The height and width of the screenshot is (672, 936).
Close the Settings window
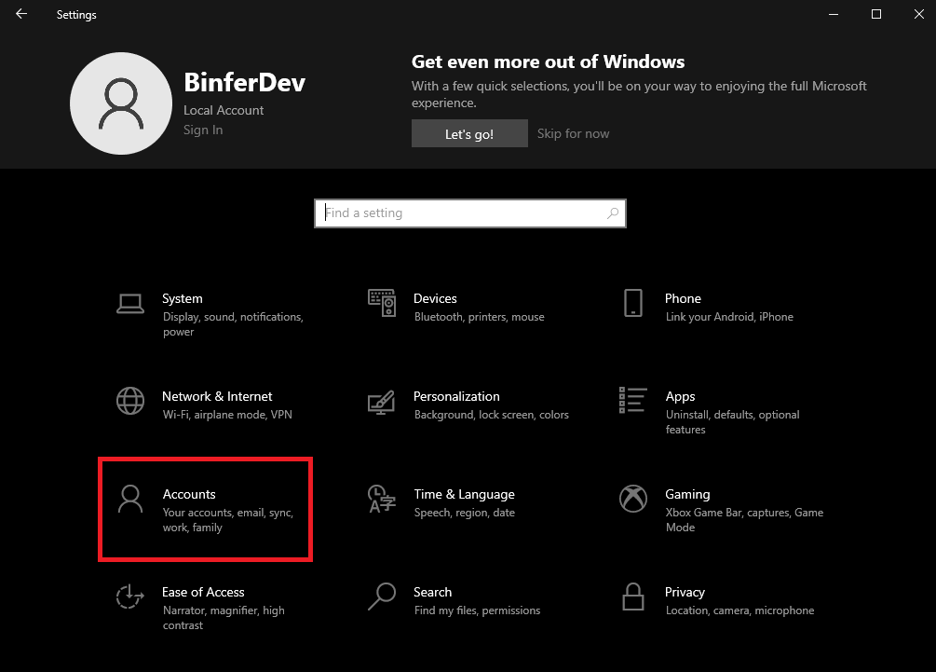918,14
